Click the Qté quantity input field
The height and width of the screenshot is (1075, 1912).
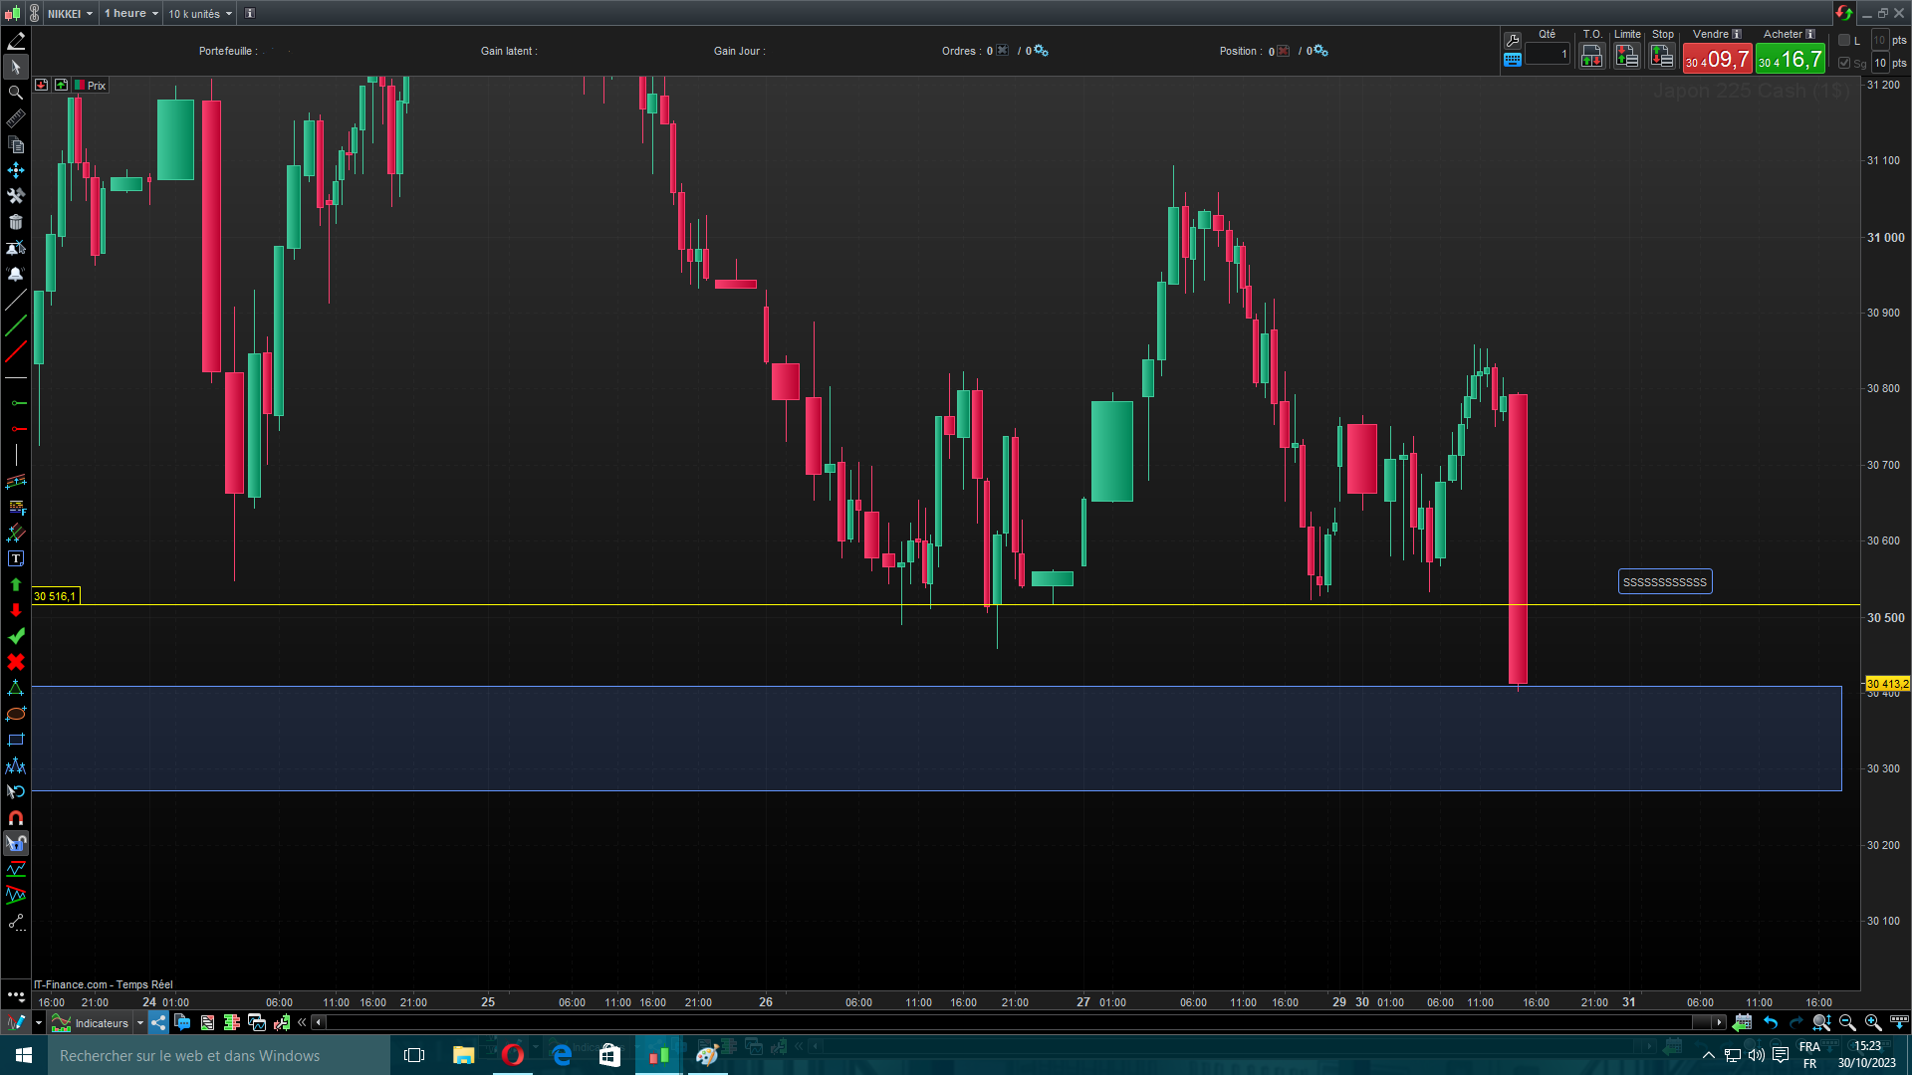1548,55
